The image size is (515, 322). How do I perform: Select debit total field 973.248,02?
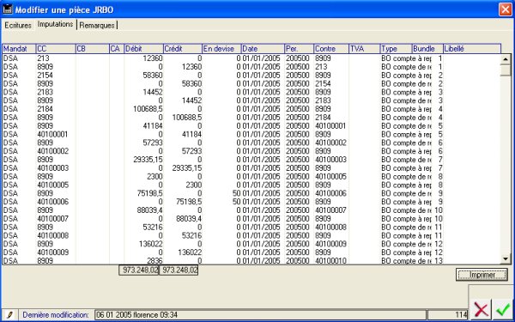click(139, 270)
